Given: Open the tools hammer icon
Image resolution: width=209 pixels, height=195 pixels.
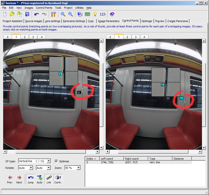Looking at the screenshot, I should (54, 14).
